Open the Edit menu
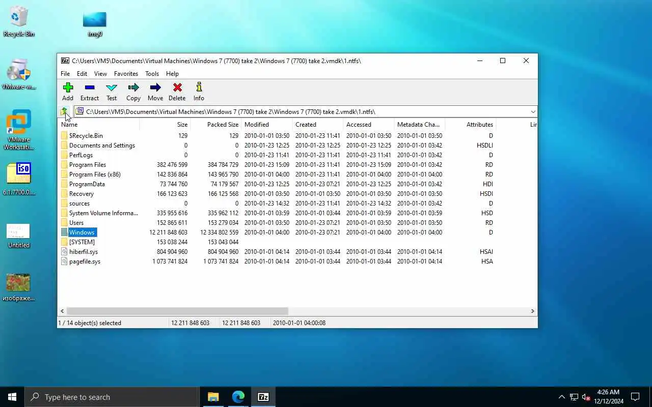Viewport: 652px width, 407px height. (82, 74)
